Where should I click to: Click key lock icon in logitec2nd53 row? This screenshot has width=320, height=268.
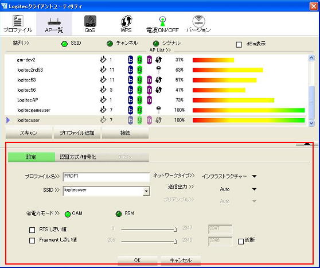[159, 70]
